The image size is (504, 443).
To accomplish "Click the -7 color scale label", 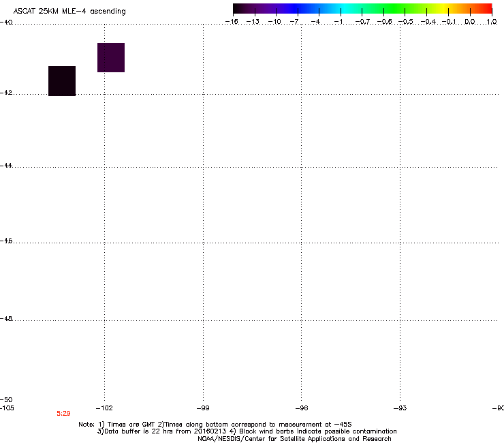I will (294, 22).
